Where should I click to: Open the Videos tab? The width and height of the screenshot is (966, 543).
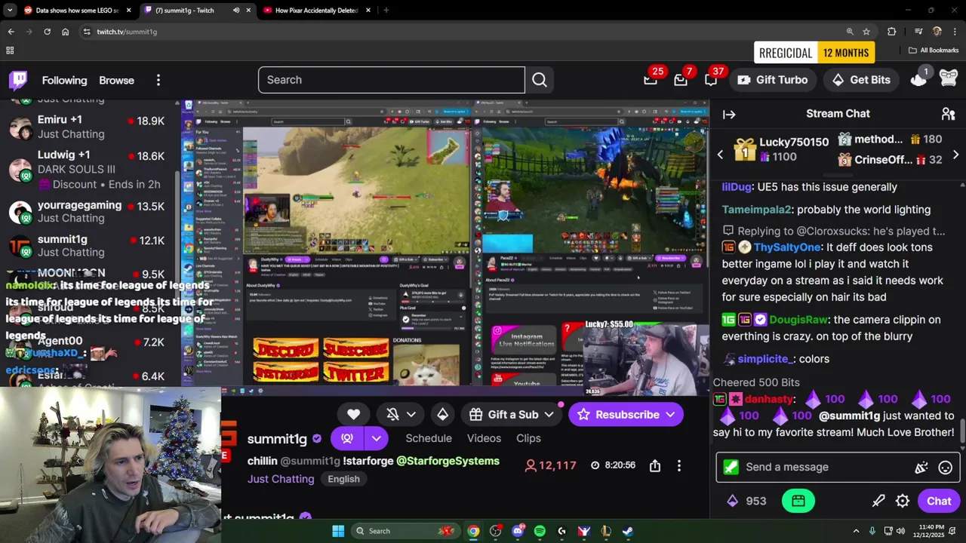pyautogui.click(x=484, y=438)
